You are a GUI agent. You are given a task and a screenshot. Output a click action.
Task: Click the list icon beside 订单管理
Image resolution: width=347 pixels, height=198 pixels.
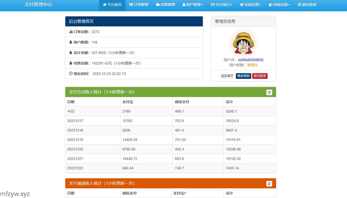tap(131, 5)
